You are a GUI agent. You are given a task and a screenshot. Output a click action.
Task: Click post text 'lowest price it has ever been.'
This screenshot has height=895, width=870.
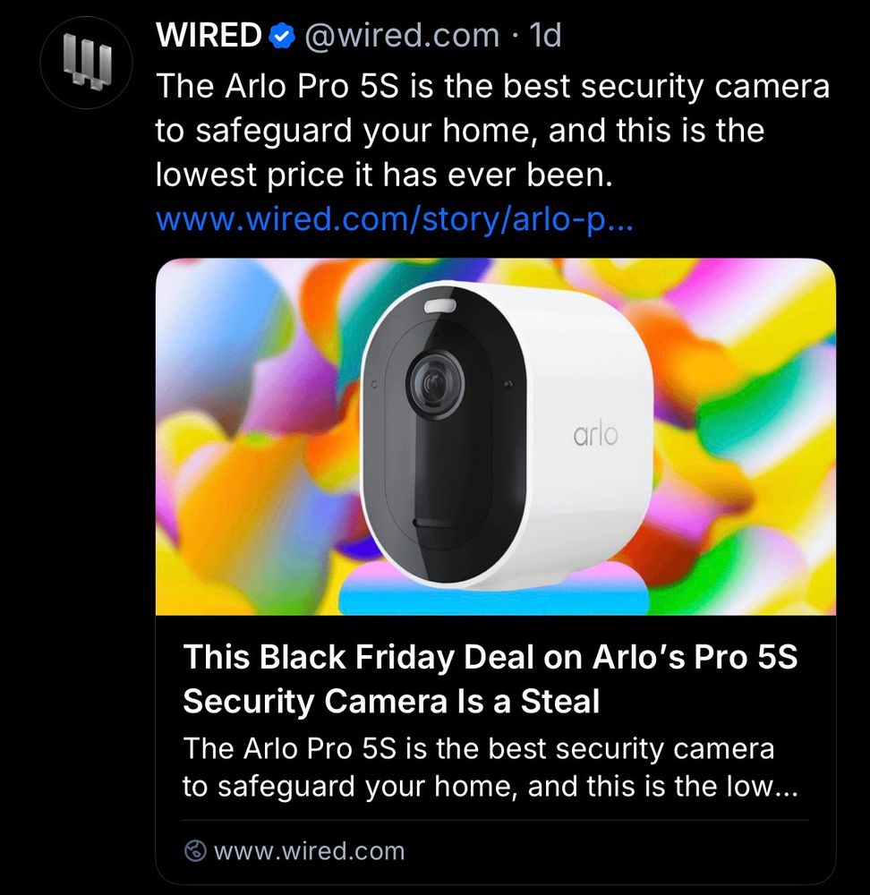pos(384,175)
